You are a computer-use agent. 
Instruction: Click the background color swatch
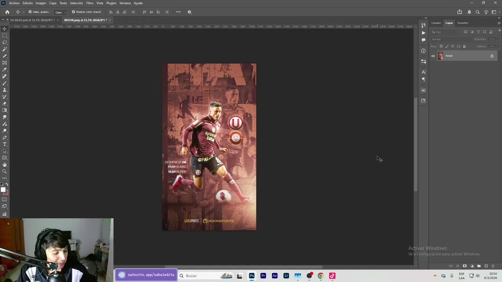[6, 193]
